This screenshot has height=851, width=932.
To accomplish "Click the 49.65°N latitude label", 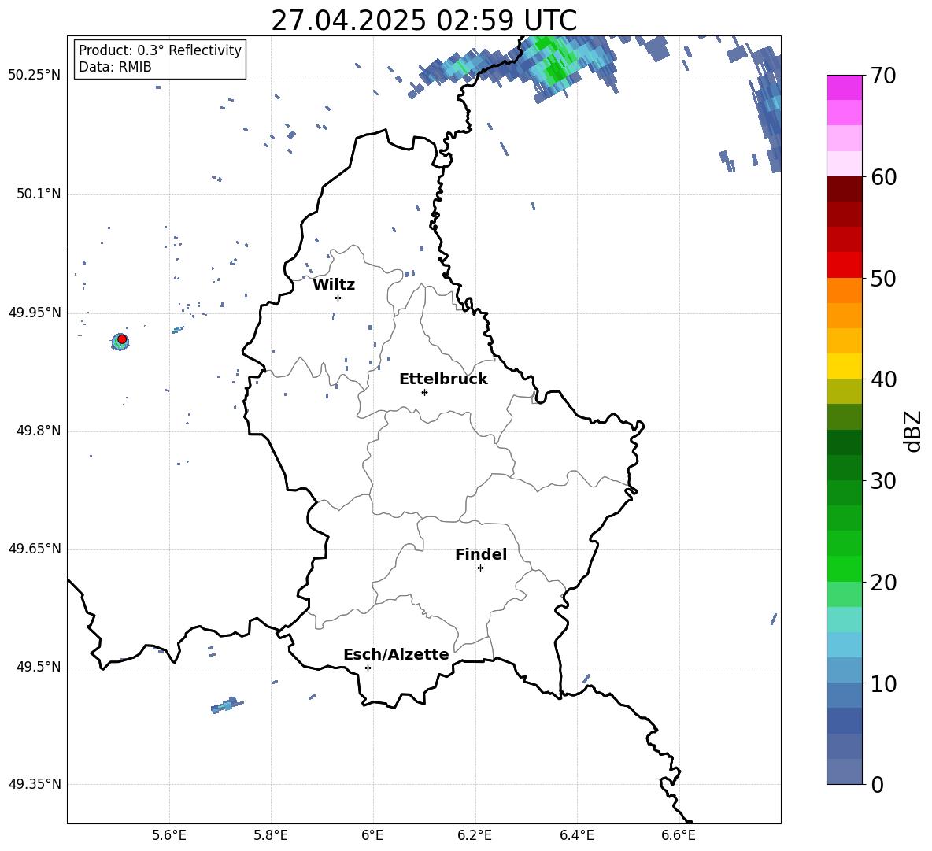I will [35, 549].
